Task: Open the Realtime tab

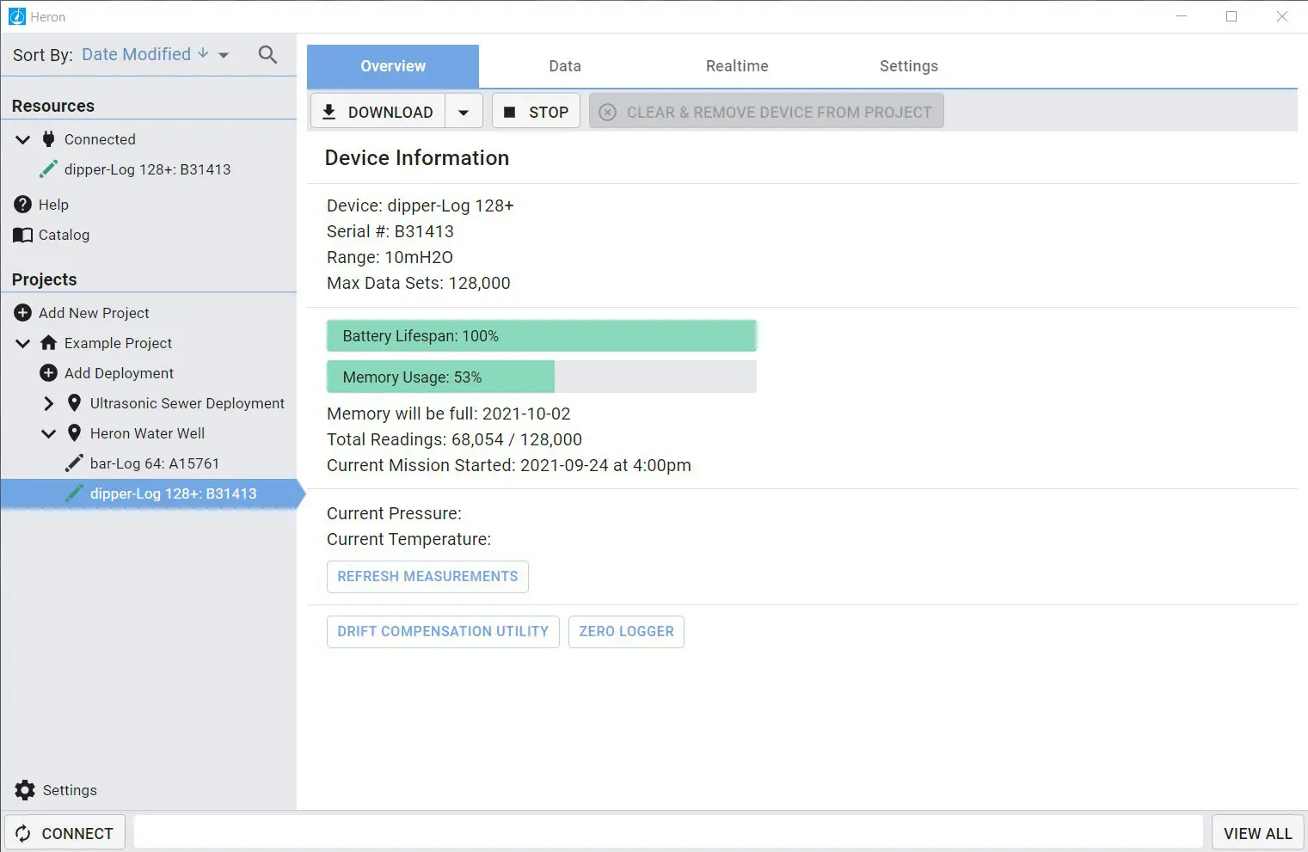Action: (737, 66)
